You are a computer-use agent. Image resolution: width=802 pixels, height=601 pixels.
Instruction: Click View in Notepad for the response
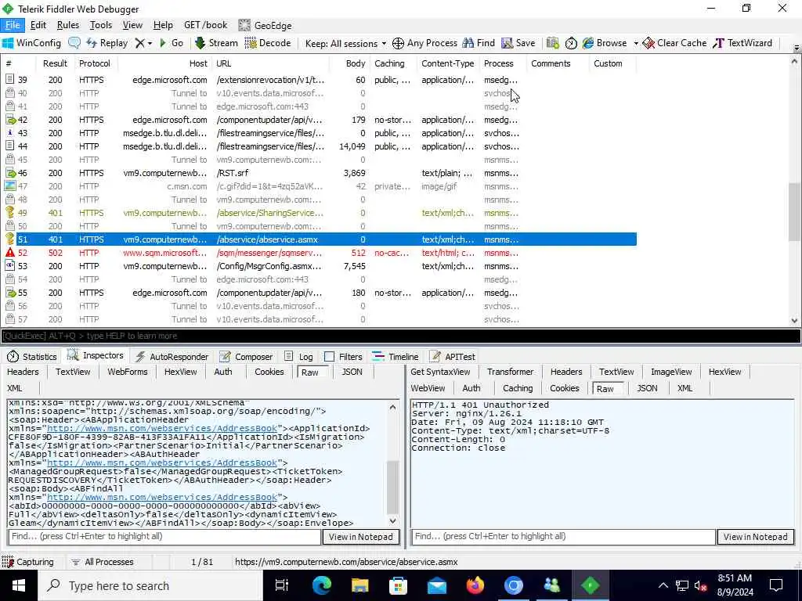point(756,537)
